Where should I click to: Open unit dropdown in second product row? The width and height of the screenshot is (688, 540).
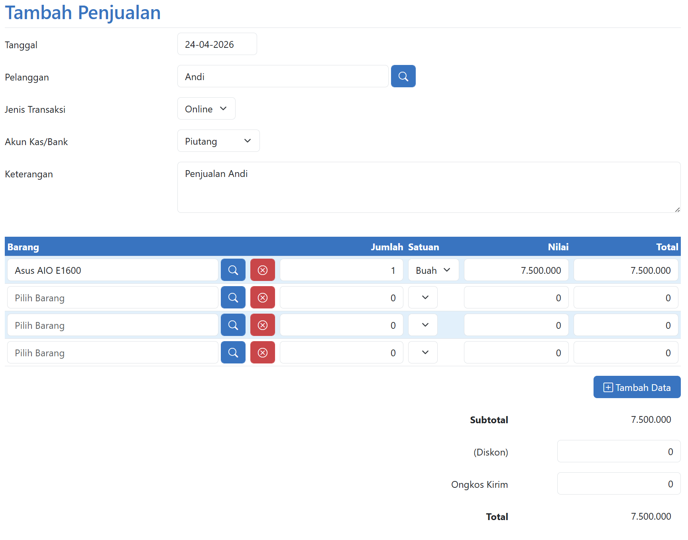[423, 298]
